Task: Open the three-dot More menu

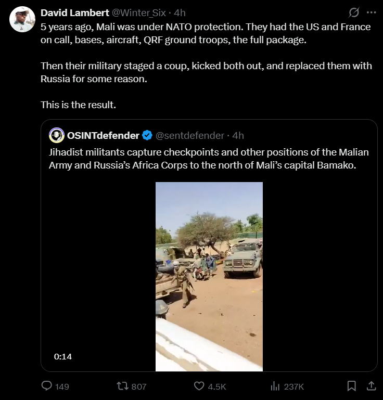Action: tap(371, 12)
